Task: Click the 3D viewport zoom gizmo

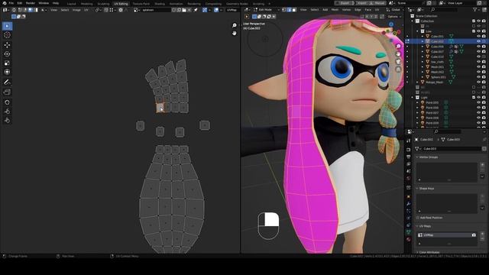Action: 398,46
